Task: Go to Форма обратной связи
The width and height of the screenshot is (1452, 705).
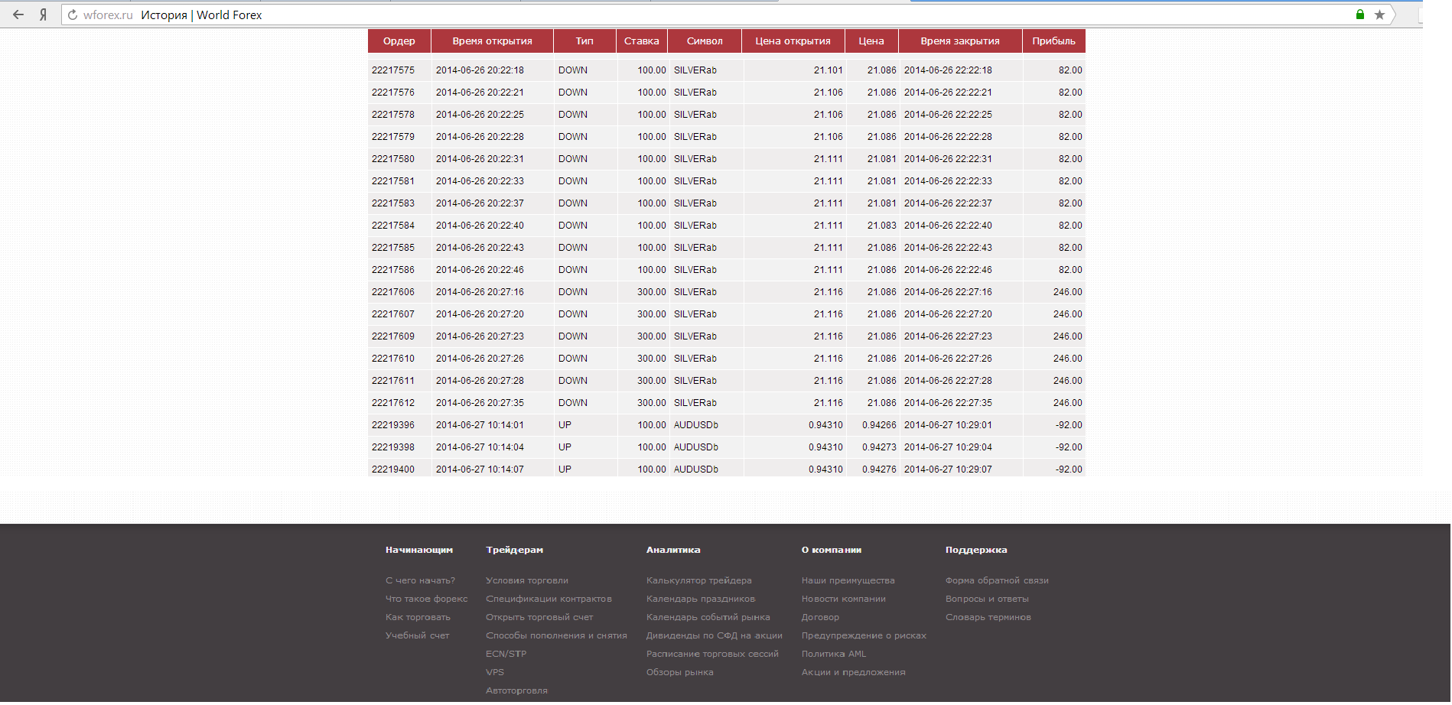Action: [997, 580]
